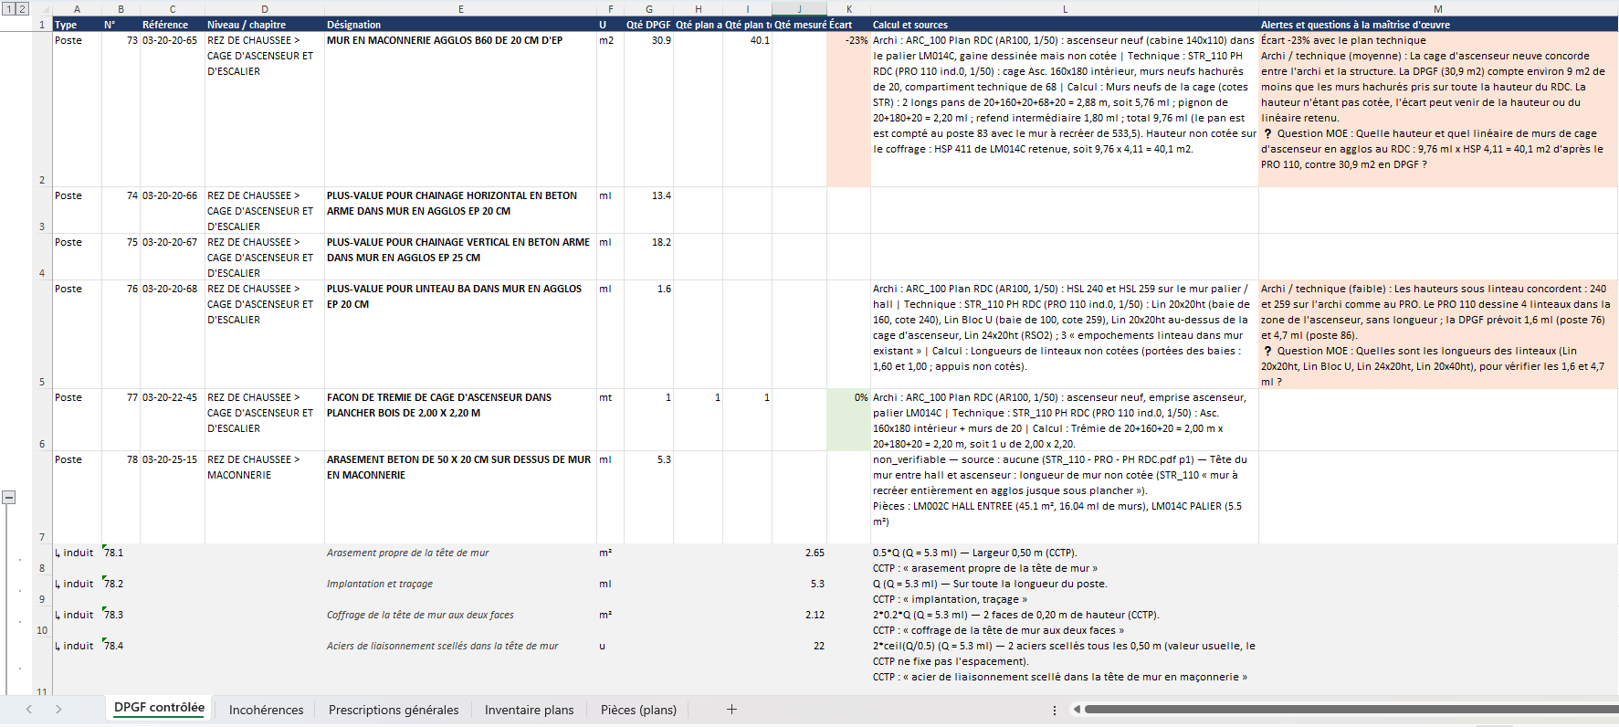Image resolution: width=1619 pixels, height=727 pixels.
Task: Select the 78.1 induit number cell
Action: point(121,560)
